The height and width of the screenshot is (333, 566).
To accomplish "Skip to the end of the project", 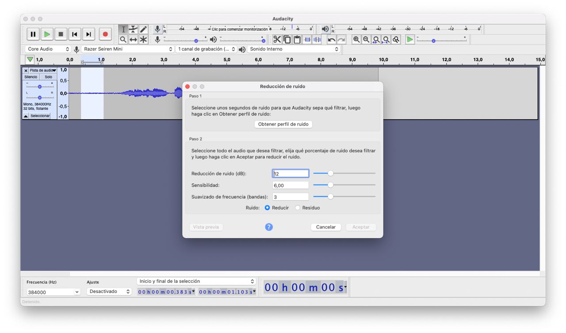I will coord(89,34).
